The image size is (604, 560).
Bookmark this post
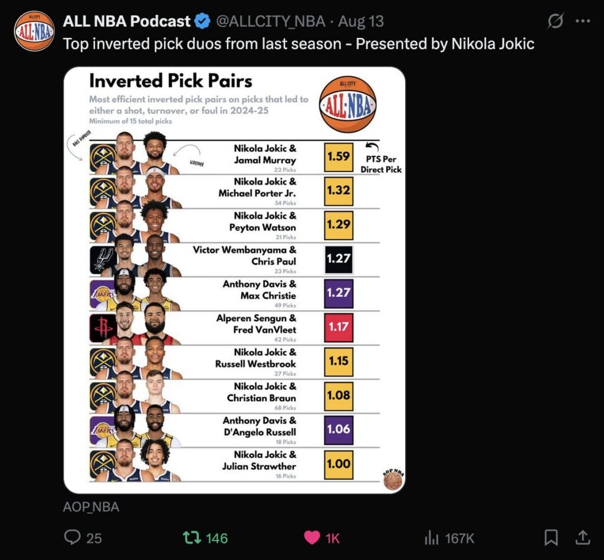pos(551,538)
